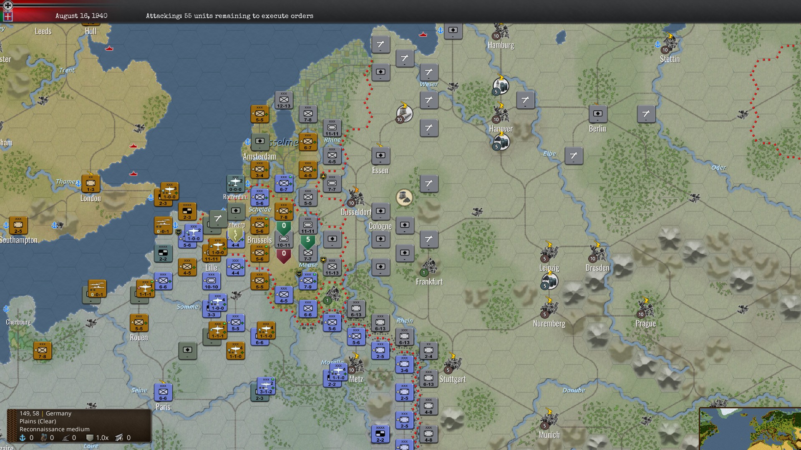Viewport: 801px width, 450px height.
Task: Select the orange 3-4 unit below Amsterdam
Action: (x=259, y=170)
